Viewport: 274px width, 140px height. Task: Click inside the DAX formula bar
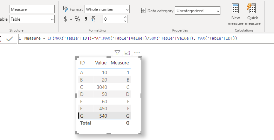pyautogui.click(x=146, y=39)
